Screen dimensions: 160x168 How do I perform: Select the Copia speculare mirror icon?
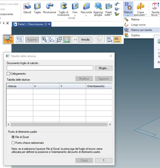pos(140,6)
